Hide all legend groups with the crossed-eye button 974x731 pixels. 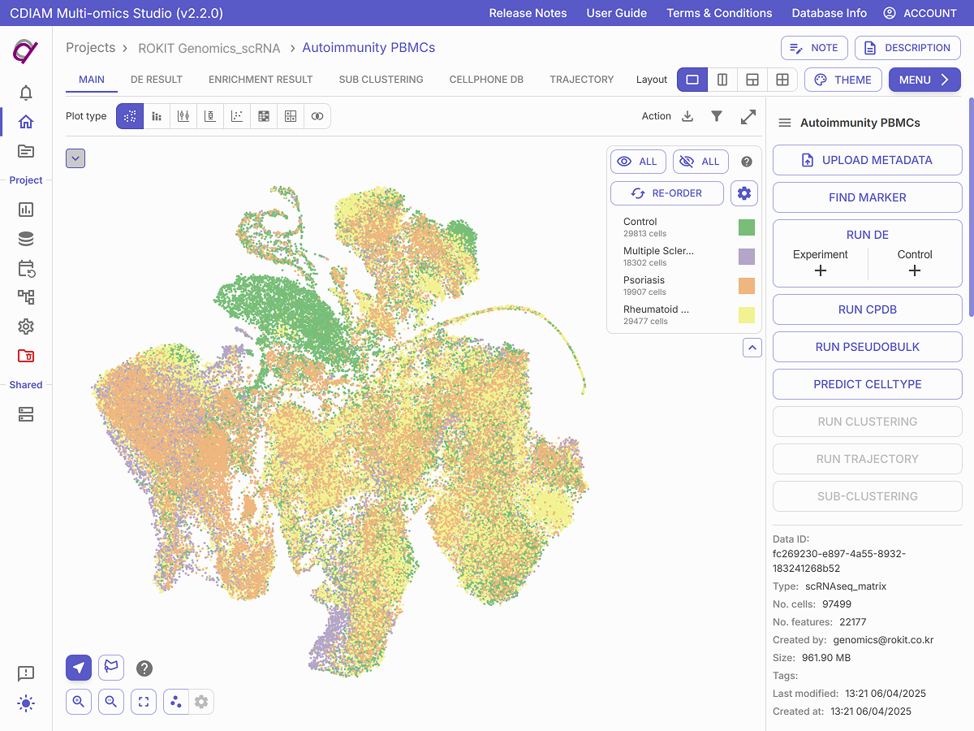coord(700,162)
